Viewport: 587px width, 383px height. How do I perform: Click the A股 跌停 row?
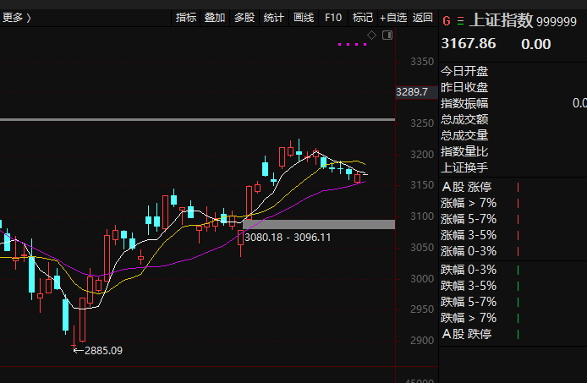513,334
